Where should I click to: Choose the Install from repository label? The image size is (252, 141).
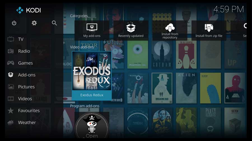coord(170,36)
